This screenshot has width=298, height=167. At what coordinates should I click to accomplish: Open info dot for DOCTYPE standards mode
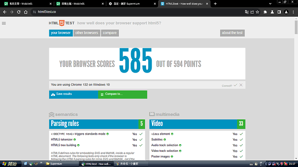pos(108,134)
